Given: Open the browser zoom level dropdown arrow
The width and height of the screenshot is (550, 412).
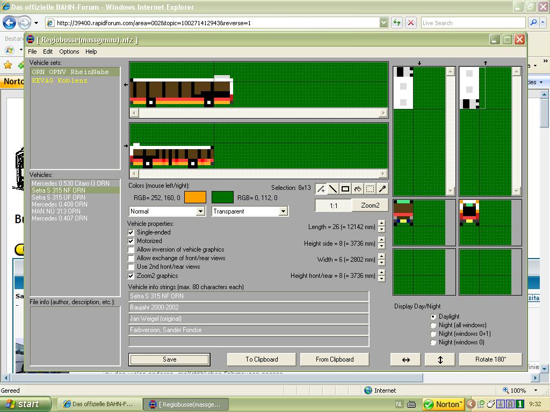Looking at the screenshot, I should (535, 391).
